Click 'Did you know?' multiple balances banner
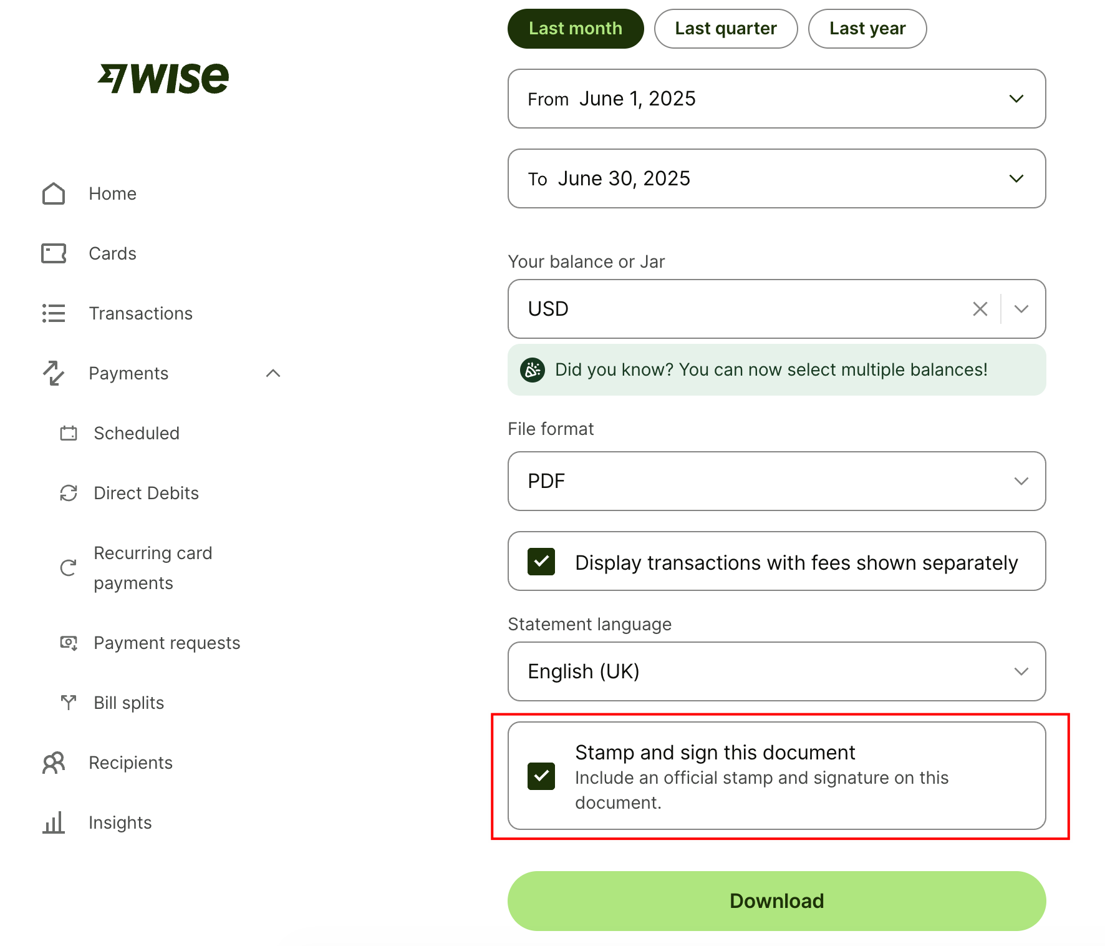Viewport: 1105px width, 946px height. 777,370
